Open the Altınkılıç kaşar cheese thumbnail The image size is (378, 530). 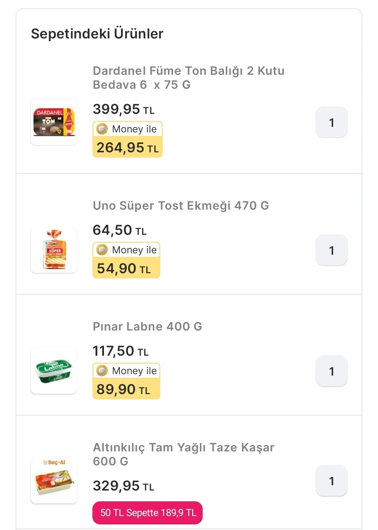click(x=54, y=480)
